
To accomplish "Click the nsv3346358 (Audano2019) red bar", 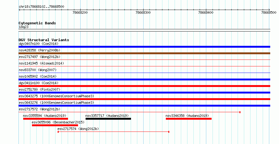I will pos(189,119).
